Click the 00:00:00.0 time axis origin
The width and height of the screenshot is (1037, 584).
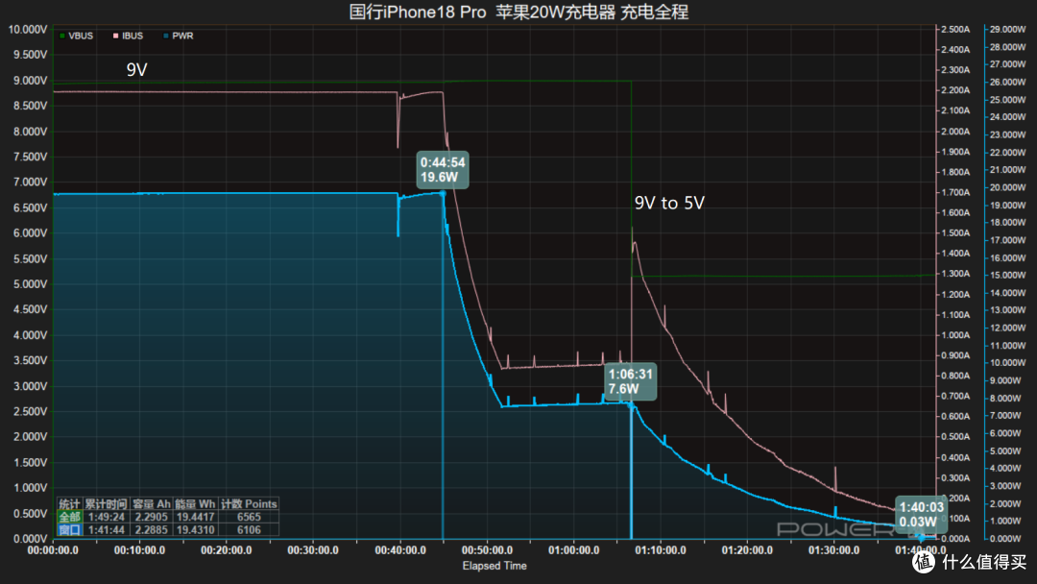point(53,550)
